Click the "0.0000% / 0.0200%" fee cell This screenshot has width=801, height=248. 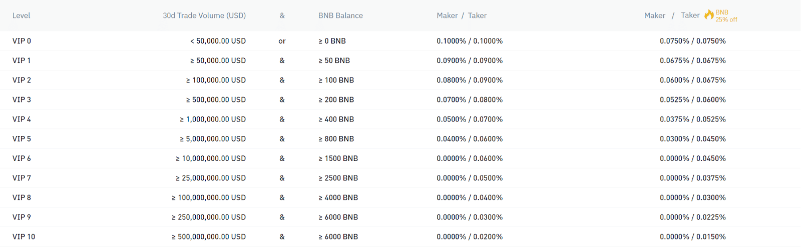click(470, 236)
